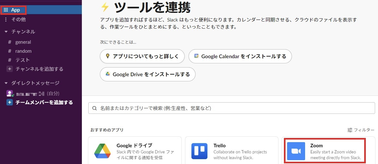Click アプリについてもっと詳しく button
This screenshot has height=164, width=378.
142,56
